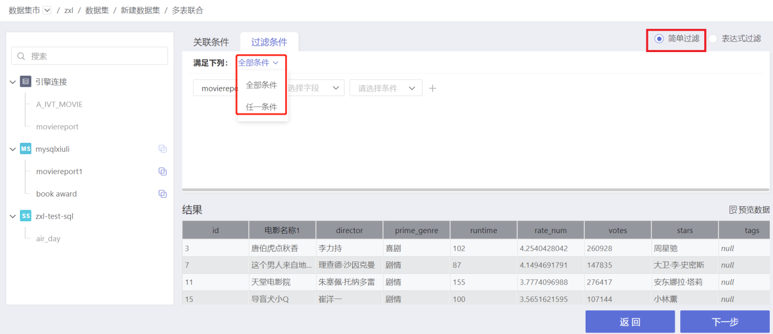This screenshot has width=773, height=334.
Task: Click the copy icon next to book award
Action: click(162, 194)
